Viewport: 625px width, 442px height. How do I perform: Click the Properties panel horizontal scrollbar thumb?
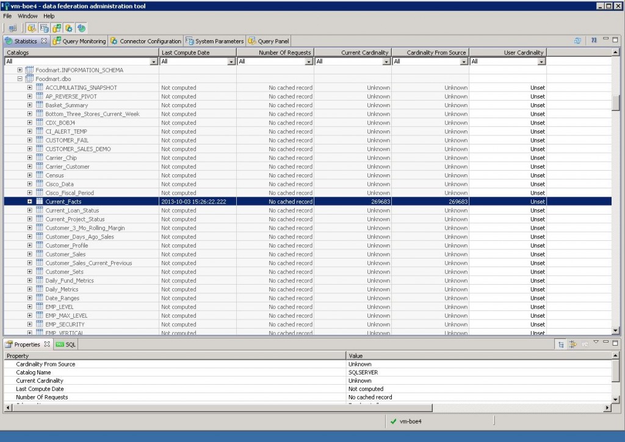222,407
